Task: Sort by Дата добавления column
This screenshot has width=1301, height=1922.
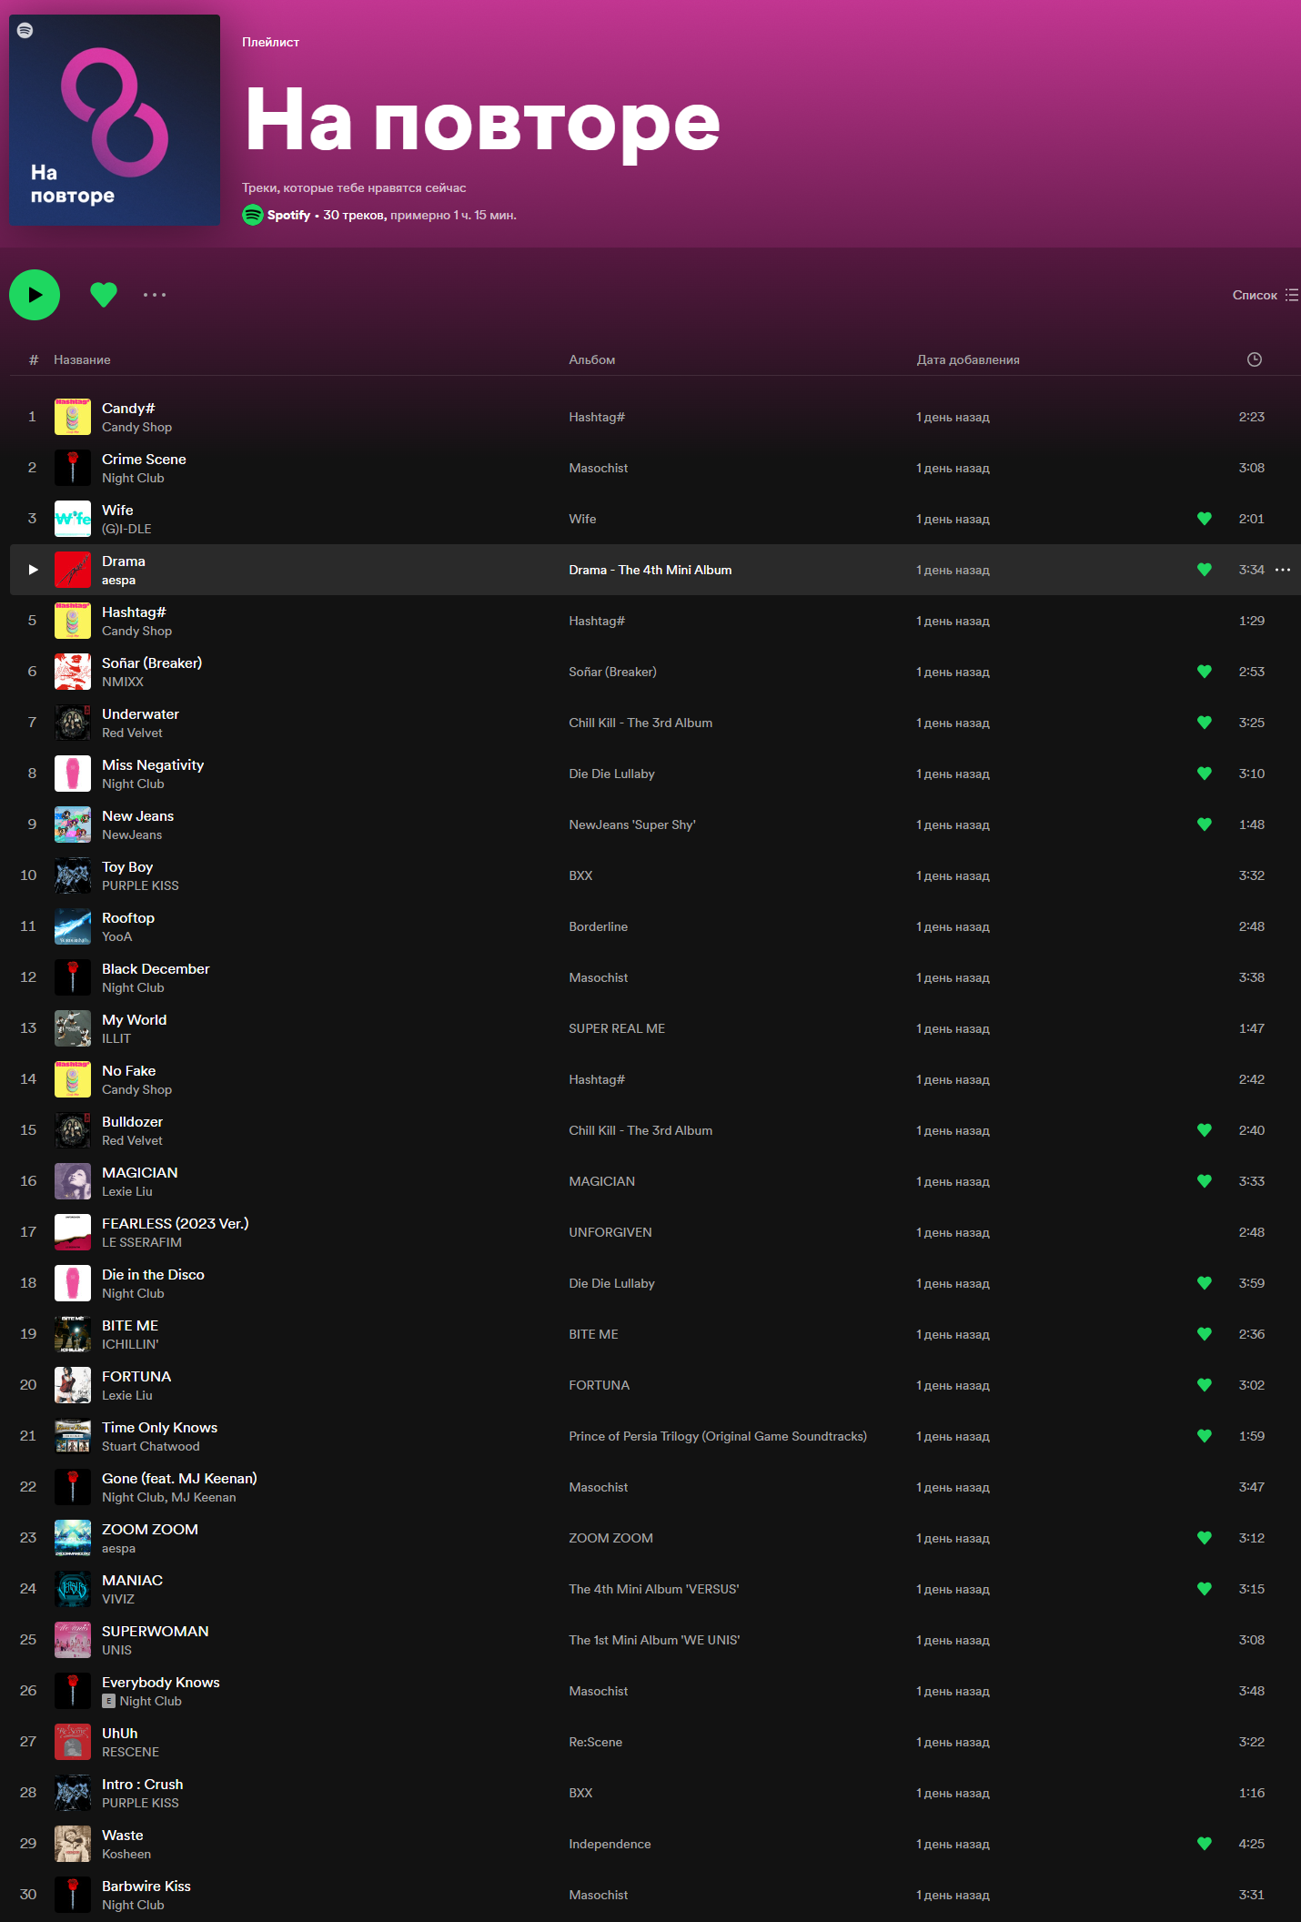Action: coord(968,360)
